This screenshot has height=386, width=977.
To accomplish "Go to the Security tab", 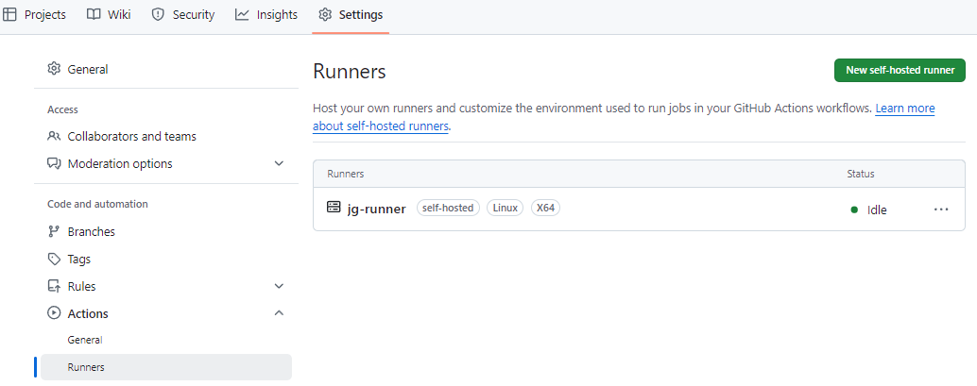I will [x=183, y=14].
